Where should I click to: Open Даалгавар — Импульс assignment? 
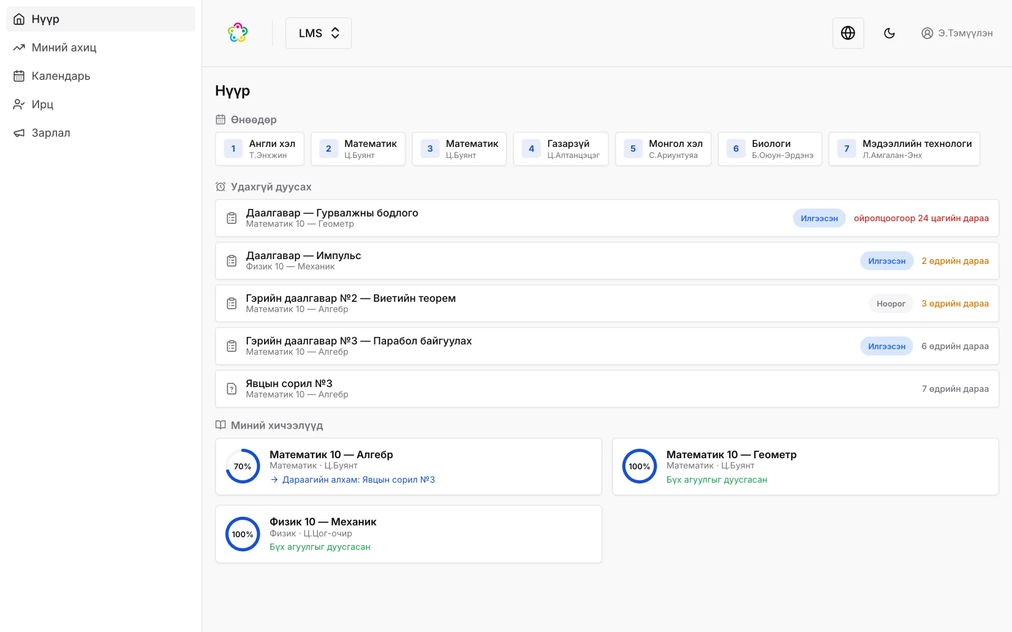click(x=607, y=261)
